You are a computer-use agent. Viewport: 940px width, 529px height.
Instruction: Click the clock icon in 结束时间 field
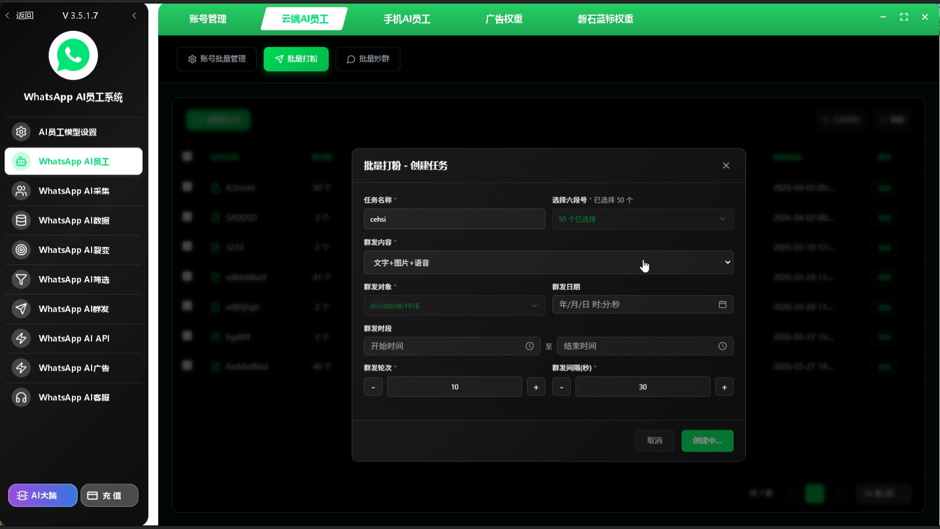coord(722,346)
